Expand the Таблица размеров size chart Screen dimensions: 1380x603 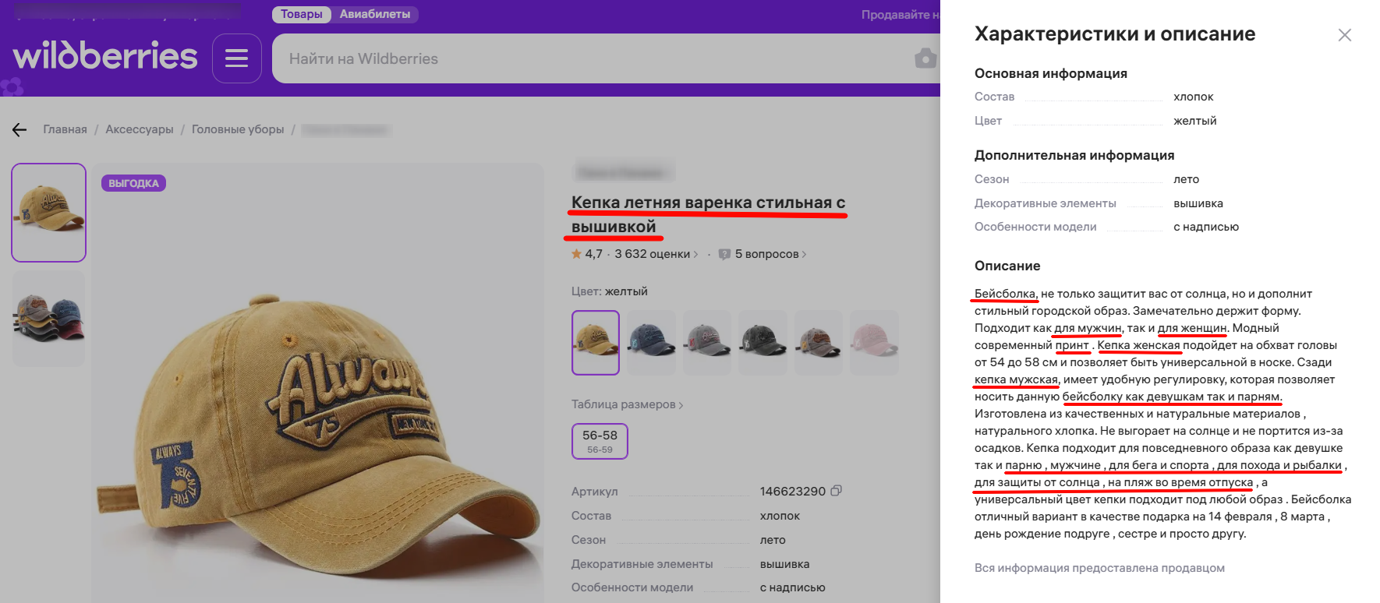pyautogui.click(x=627, y=404)
